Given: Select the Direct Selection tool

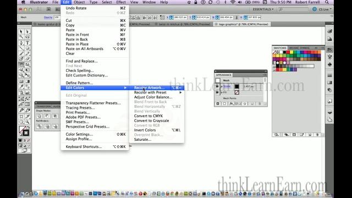Looking at the screenshot, I should (x=27, y=32).
